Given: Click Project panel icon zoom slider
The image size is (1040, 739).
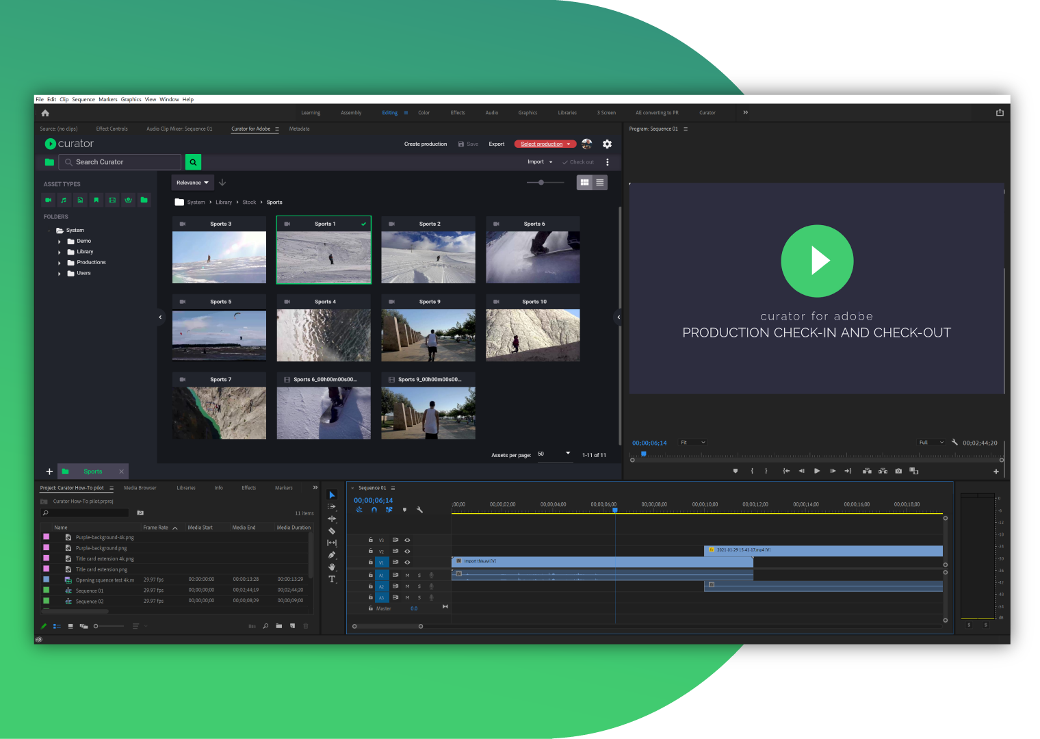Looking at the screenshot, I should pos(109,626).
